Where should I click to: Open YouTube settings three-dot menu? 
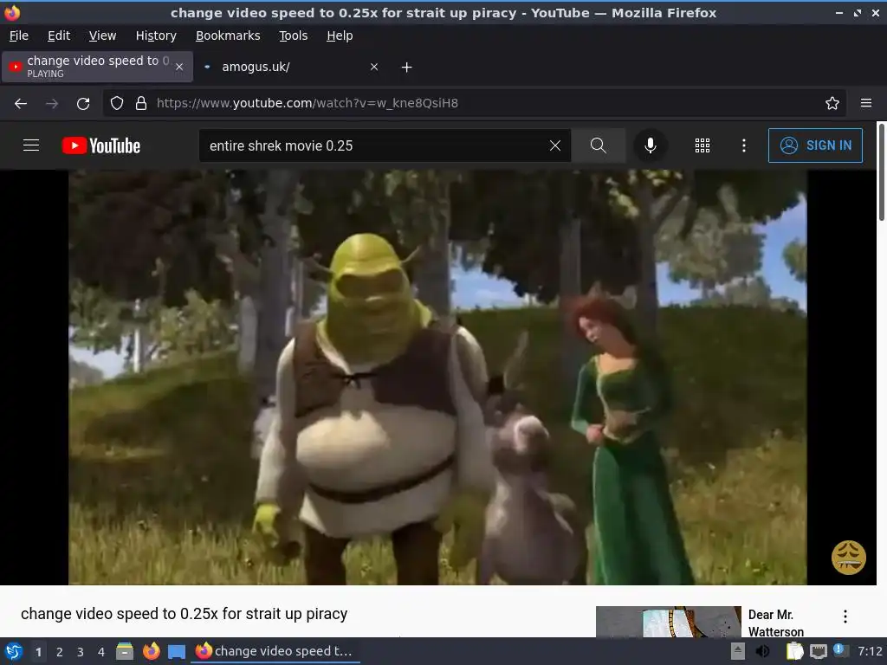[744, 145]
